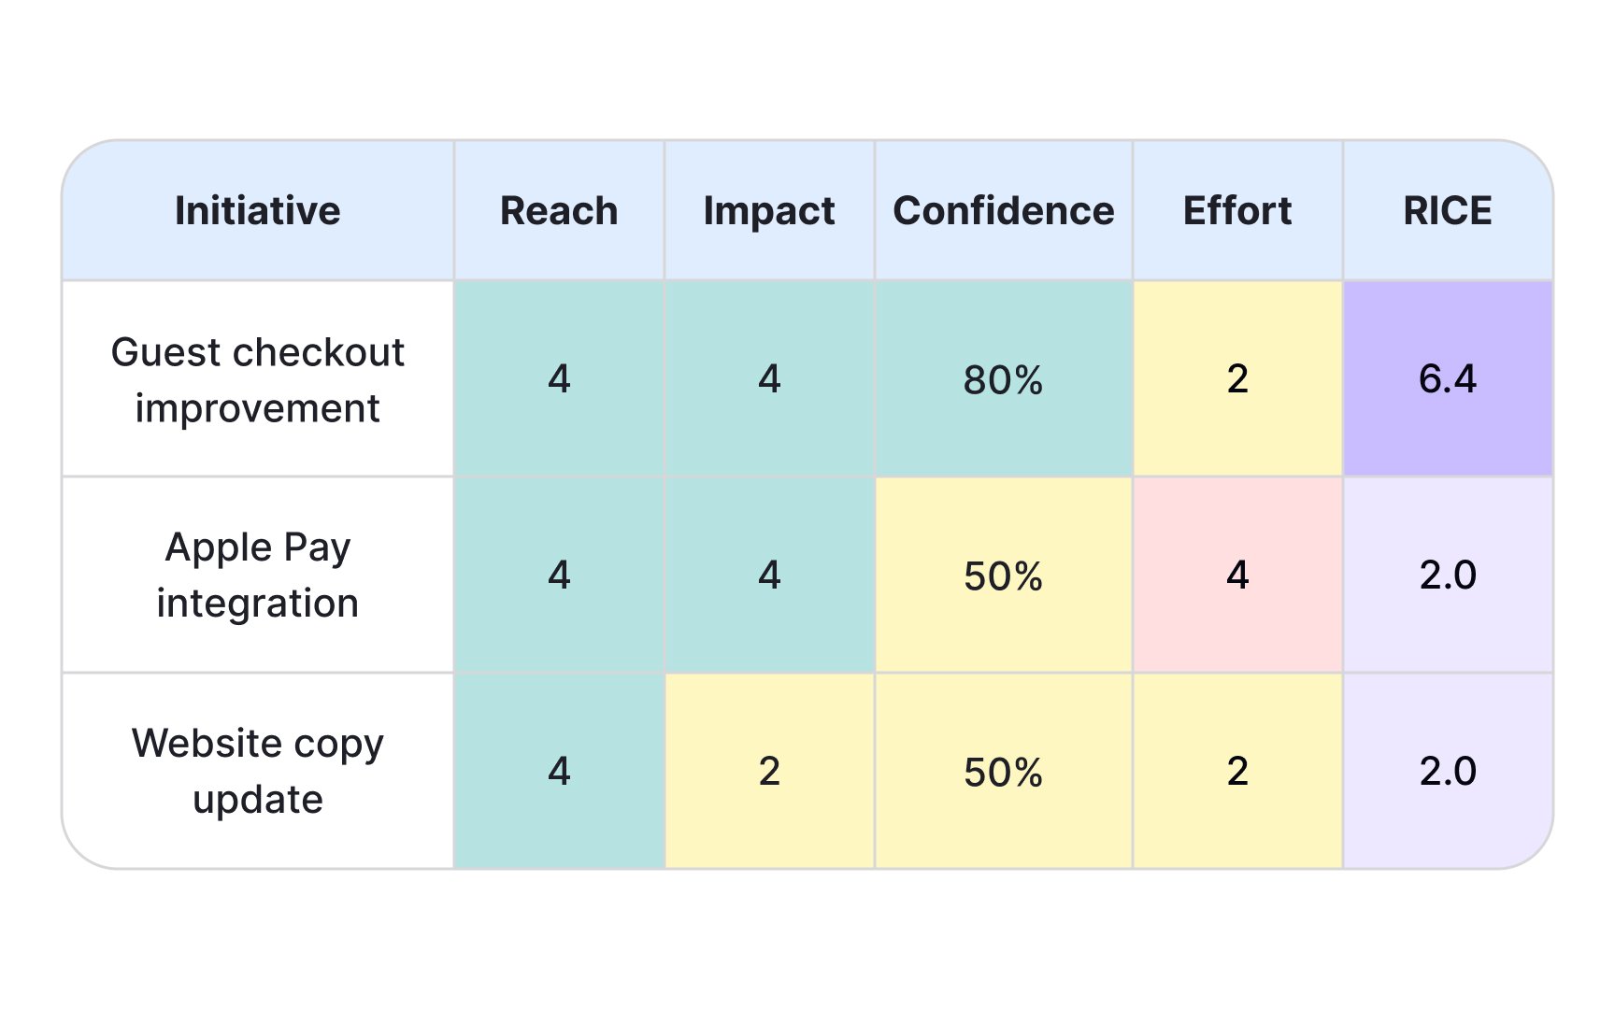Click the Guest checkout improvement cell
Viewport: 1615px width, 1009px height.
[x=257, y=379]
